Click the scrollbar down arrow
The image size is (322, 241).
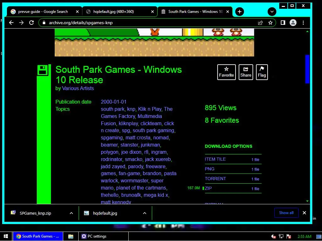[307, 201]
